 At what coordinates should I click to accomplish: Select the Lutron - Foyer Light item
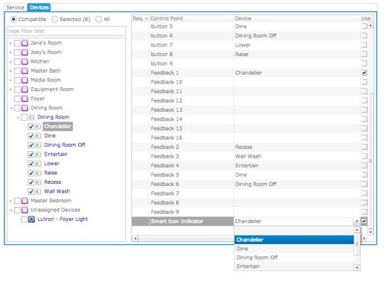click(x=63, y=219)
